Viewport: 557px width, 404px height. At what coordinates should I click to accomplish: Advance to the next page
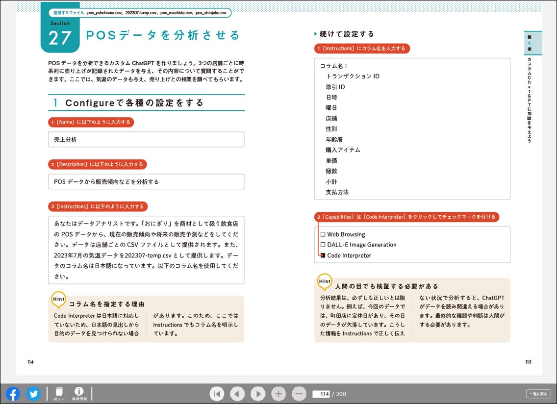pyautogui.click(x=257, y=393)
